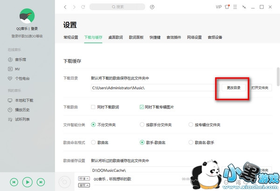This screenshot has height=191, width=280.
Task: Click the 歌曲缓存设置 label
Action: pos(74,161)
